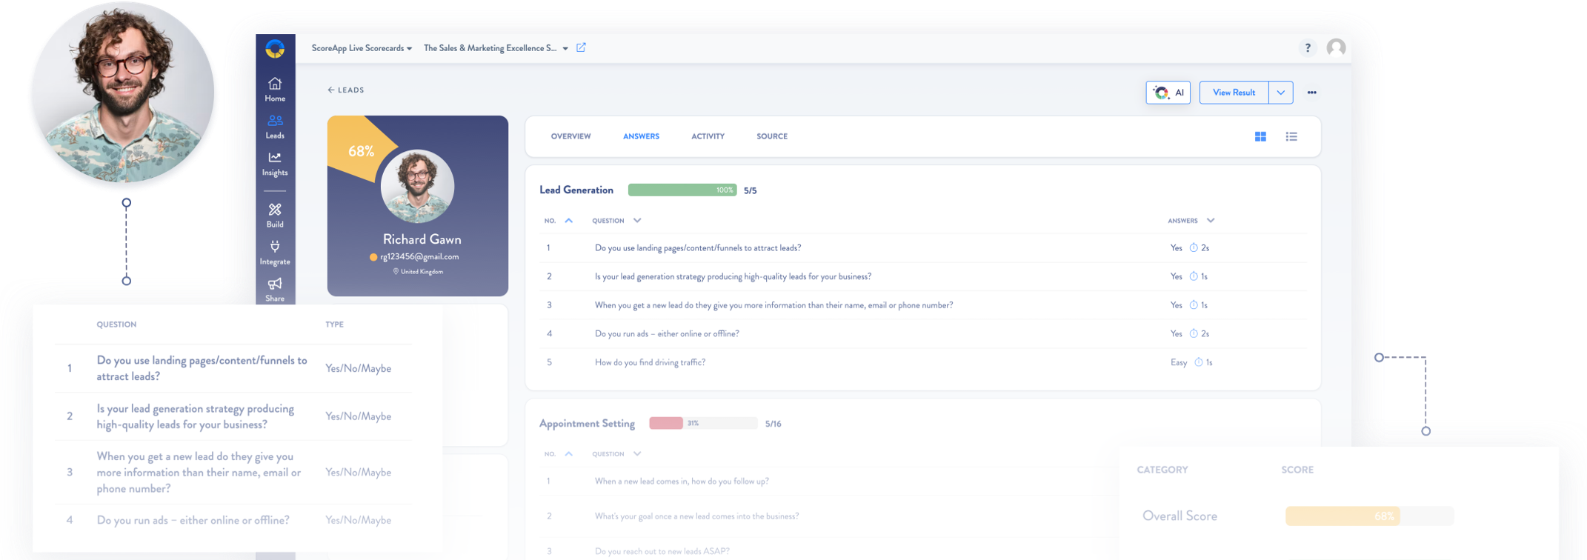Switch to list view layout
The image size is (1587, 560).
(1291, 136)
